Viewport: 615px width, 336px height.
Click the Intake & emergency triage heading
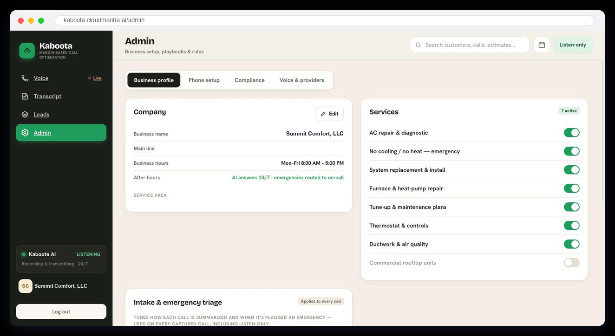tap(178, 302)
